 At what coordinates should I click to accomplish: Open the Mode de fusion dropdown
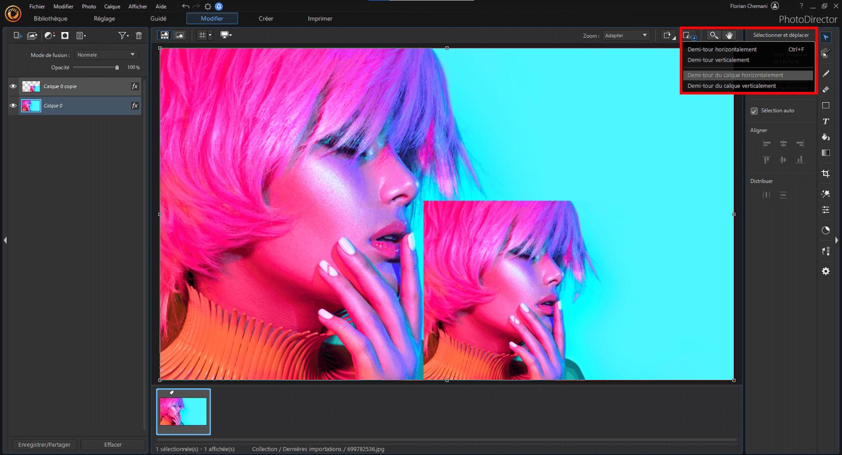106,55
